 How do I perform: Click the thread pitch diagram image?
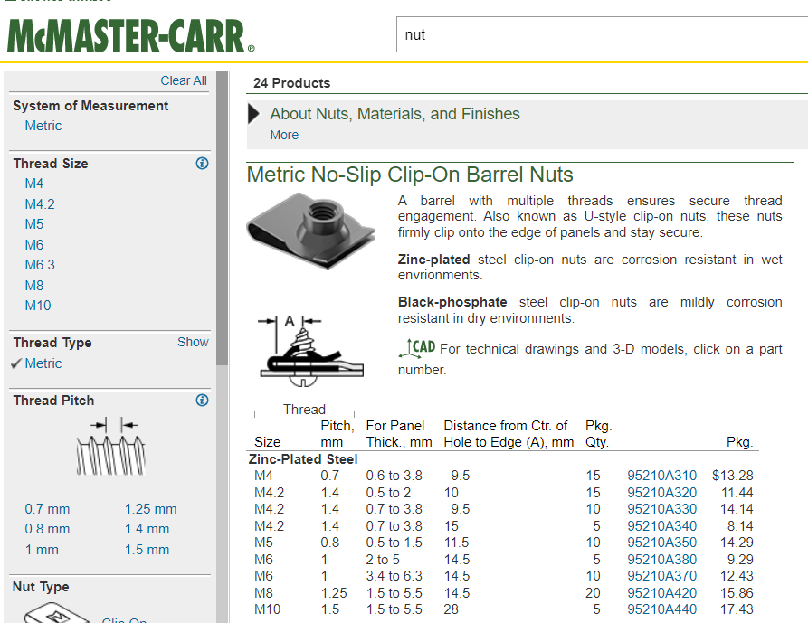111,447
